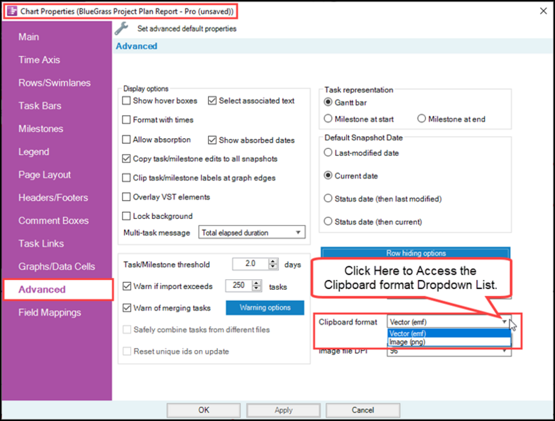Open Field Mappings tab
Image resolution: width=555 pixels, height=421 pixels.
click(50, 312)
